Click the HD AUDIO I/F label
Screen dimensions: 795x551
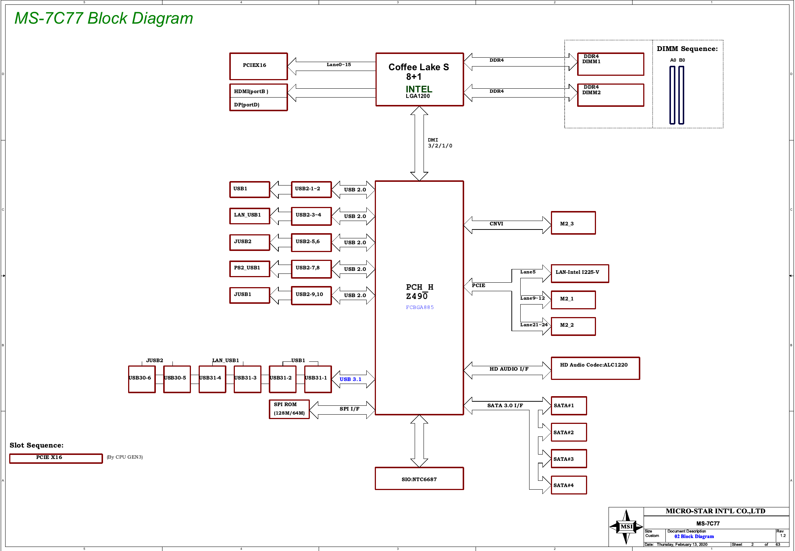(x=509, y=369)
